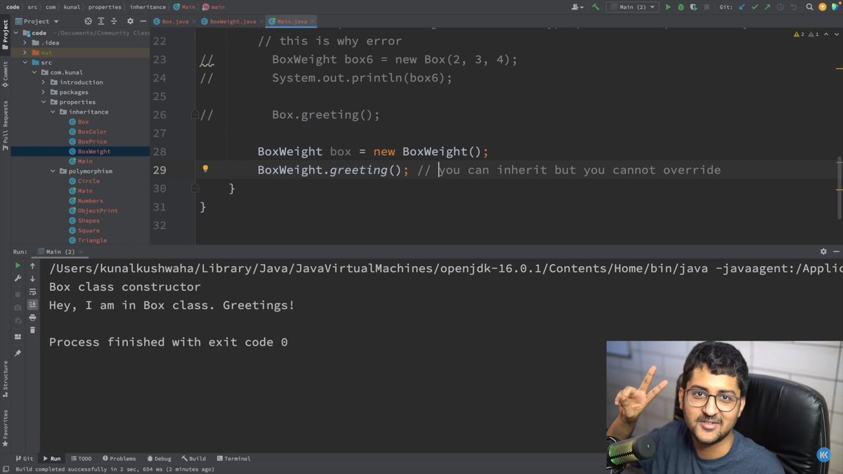Run Main (2) with the green play icon
Image resolution: width=843 pixels, height=474 pixels.
coord(668,7)
